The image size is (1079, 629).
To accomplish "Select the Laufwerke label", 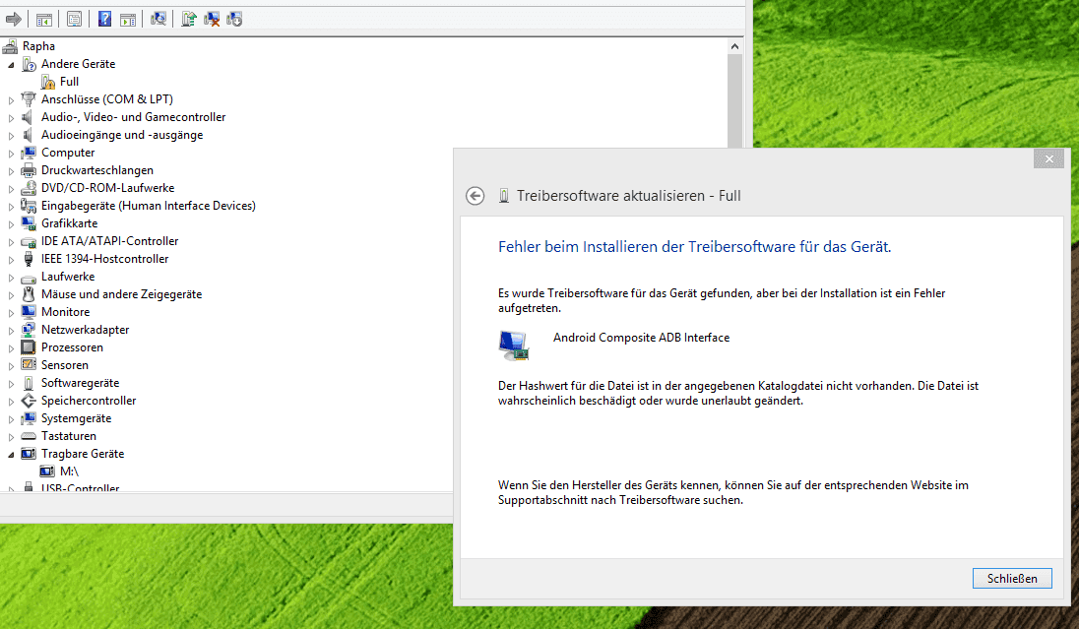I will (68, 277).
